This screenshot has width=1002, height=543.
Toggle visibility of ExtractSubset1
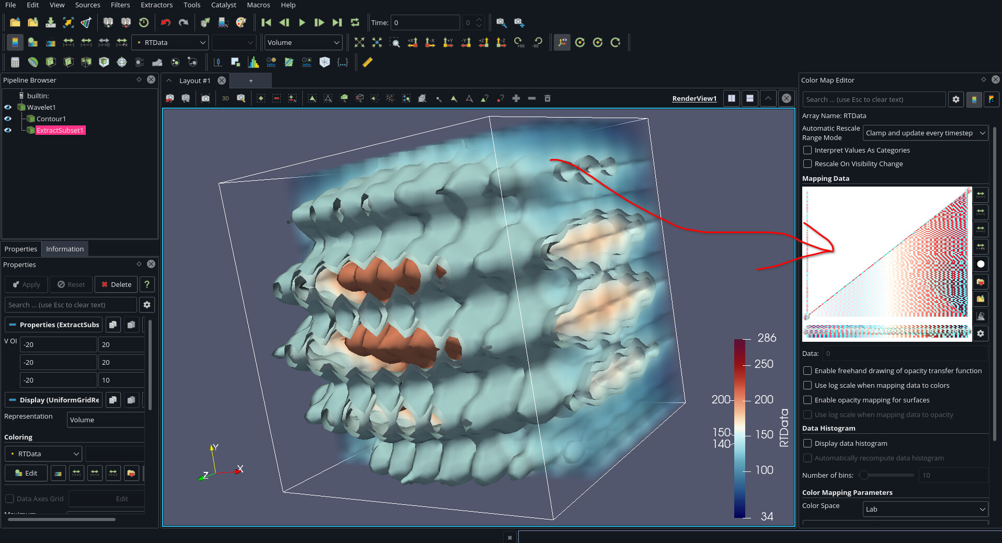8,130
